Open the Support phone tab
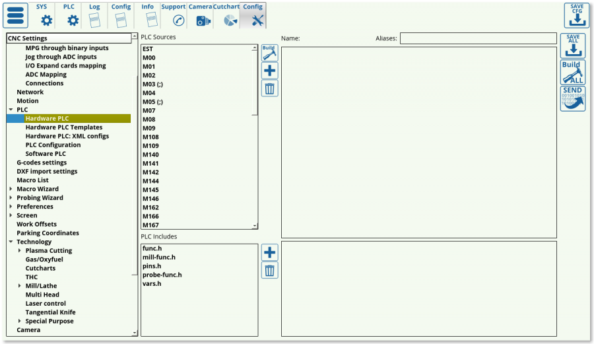The height and width of the screenshot is (344, 594). click(x=174, y=16)
